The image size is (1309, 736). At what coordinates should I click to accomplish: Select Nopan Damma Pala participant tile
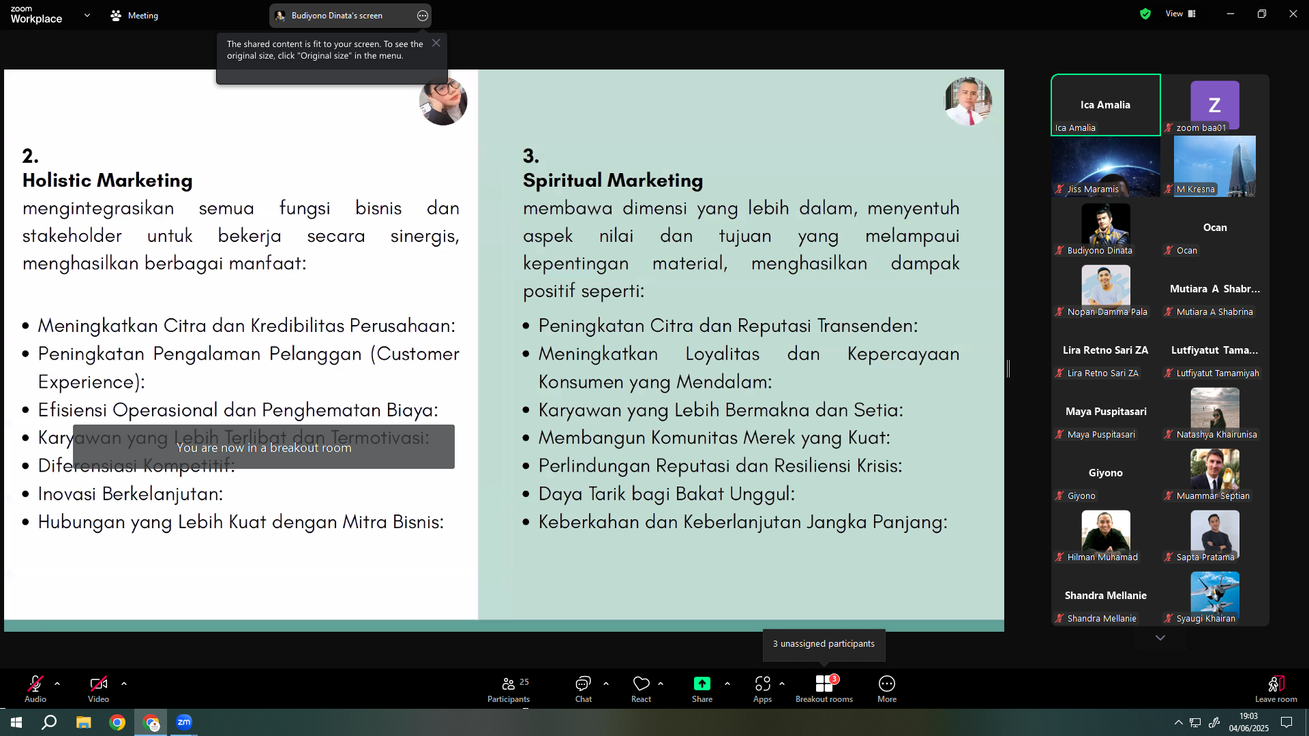pos(1106,289)
